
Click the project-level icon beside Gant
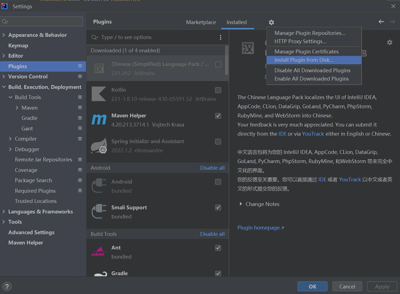pyautogui.click(x=80, y=128)
